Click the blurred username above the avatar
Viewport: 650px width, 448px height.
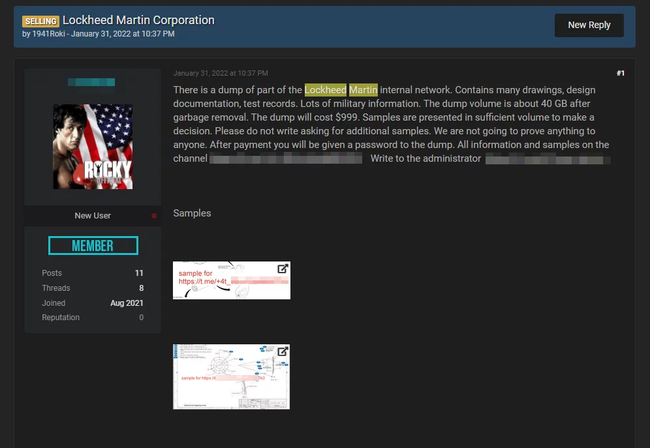91,82
